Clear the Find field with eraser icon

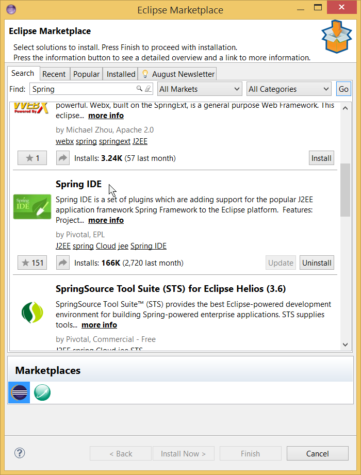(148, 89)
